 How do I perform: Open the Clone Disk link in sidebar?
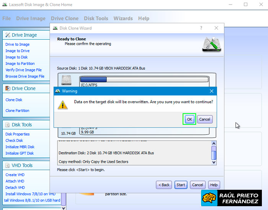point(14,100)
